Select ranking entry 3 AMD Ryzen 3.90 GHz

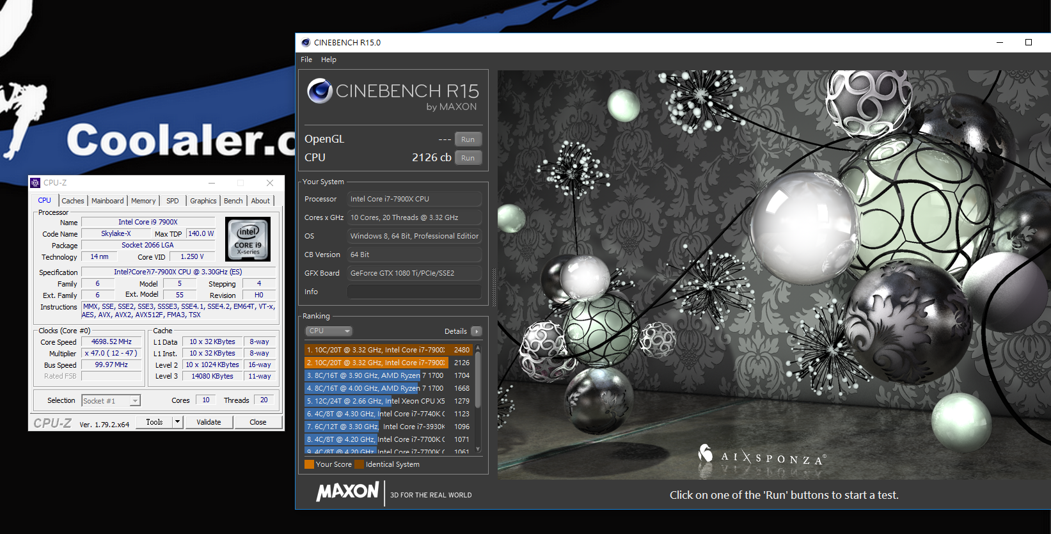pos(388,375)
